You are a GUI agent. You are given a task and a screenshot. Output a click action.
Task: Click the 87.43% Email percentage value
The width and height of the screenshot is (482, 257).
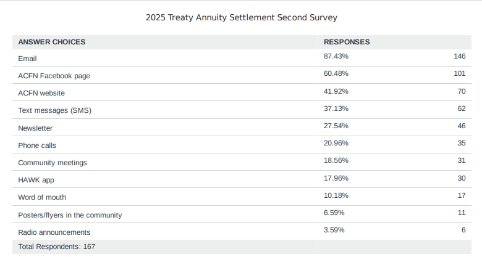tap(336, 56)
